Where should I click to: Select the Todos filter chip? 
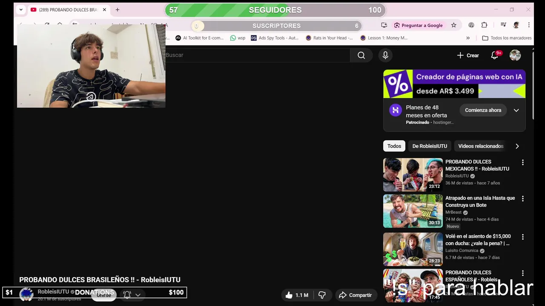(x=394, y=146)
